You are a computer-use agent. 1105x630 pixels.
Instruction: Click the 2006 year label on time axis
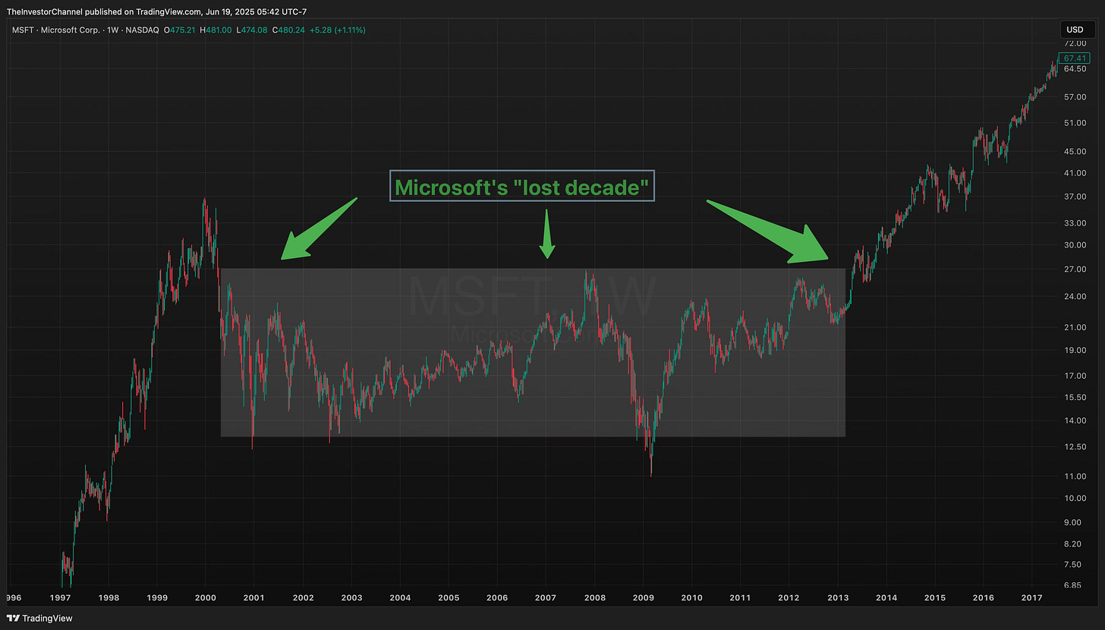click(x=497, y=597)
